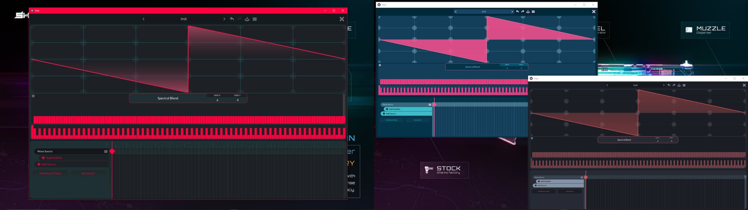Exit wavetable editor via X in red window
The width and height of the screenshot is (748, 210).
(x=342, y=19)
